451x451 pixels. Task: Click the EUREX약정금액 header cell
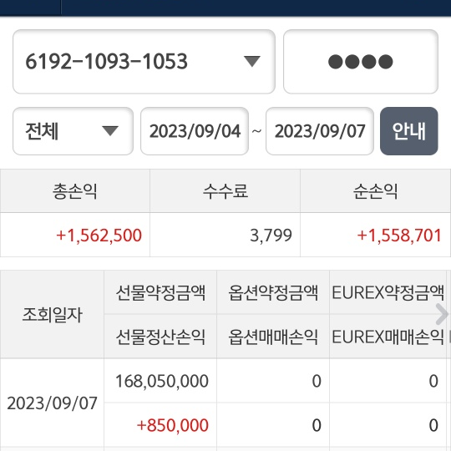[x=388, y=292]
